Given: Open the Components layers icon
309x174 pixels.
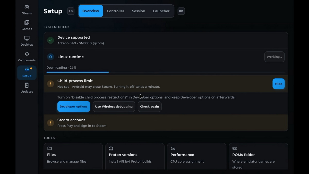Looking at the screenshot, I should (27, 54).
